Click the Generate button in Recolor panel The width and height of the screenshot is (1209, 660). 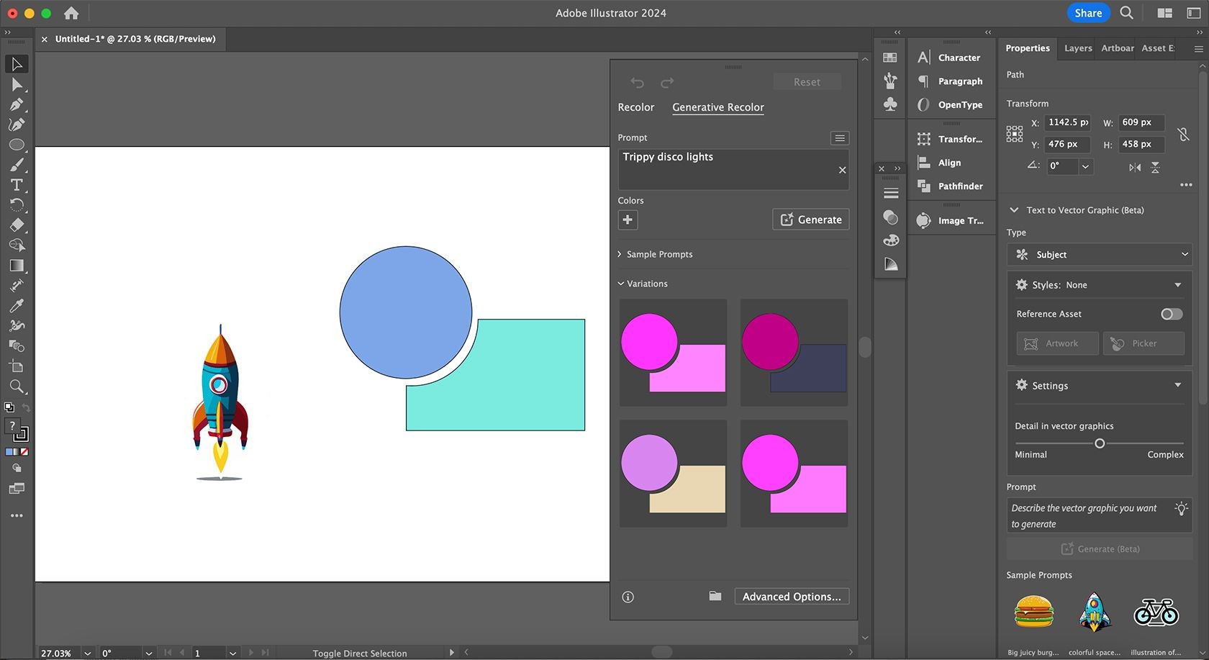pyautogui.click(x=811, y=220)
